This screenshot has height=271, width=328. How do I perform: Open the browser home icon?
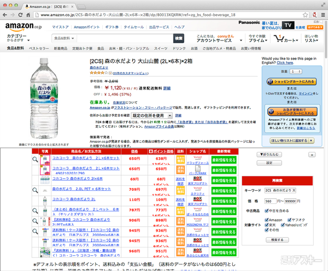[28, 15]
